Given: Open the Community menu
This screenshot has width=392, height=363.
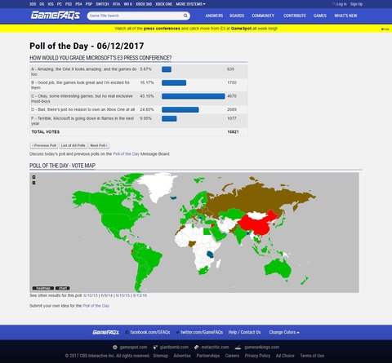Looking at the screenshot, I should [x=263, y=15].
